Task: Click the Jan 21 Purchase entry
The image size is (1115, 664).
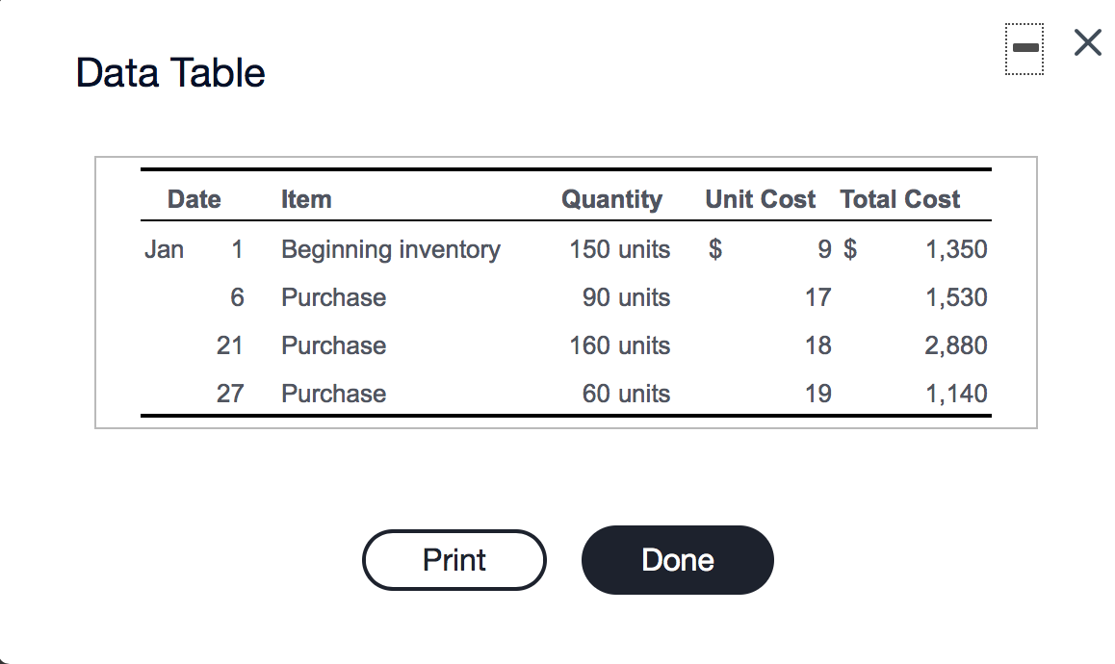Action: (x=333, y=345)
